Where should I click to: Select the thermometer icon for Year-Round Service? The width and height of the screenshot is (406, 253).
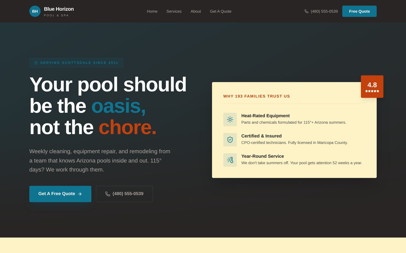[230, 160]
